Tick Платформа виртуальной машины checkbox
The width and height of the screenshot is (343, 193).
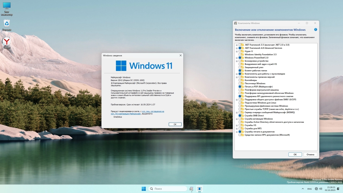coord(240,90)
